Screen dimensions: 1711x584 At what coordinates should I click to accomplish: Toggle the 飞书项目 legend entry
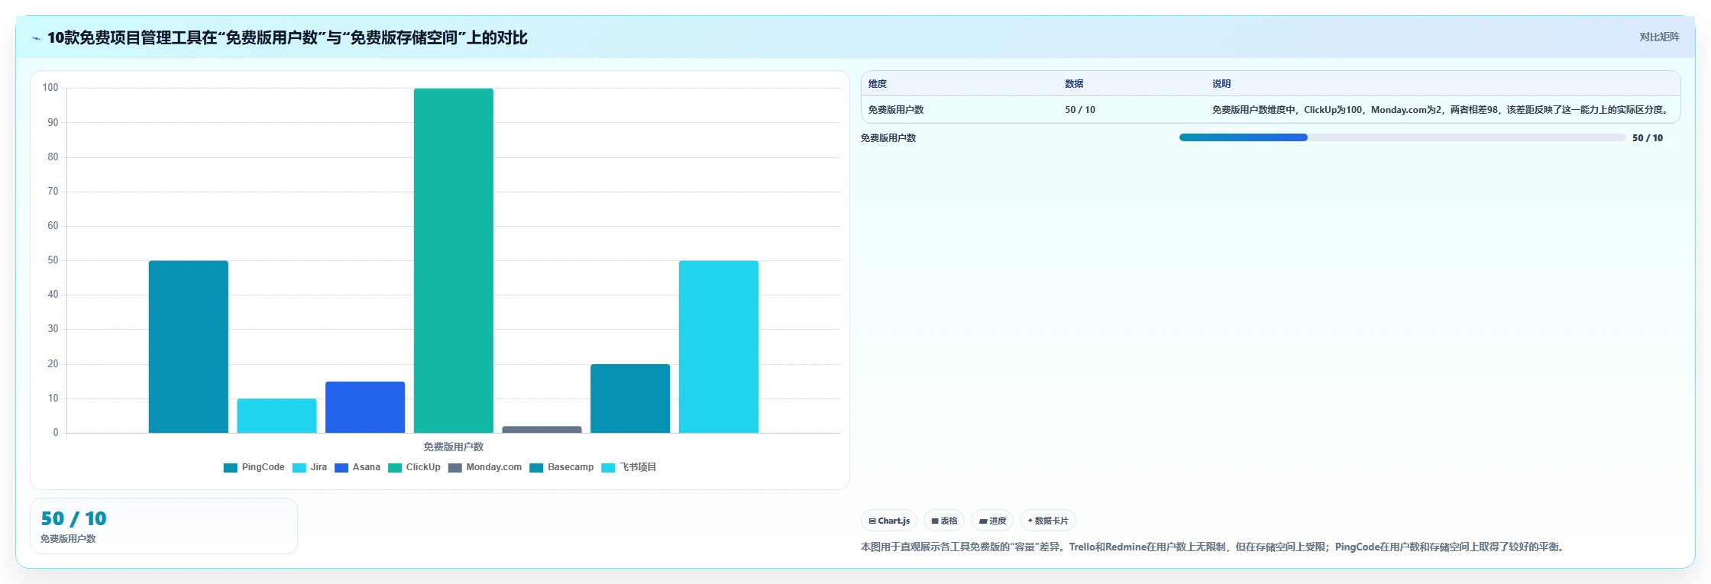(629, 467)
